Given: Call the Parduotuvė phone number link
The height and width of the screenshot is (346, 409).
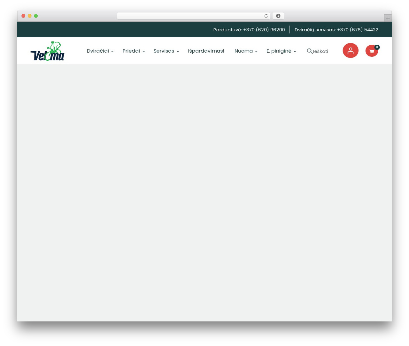Looking at the screenshot, I should 249,30.
